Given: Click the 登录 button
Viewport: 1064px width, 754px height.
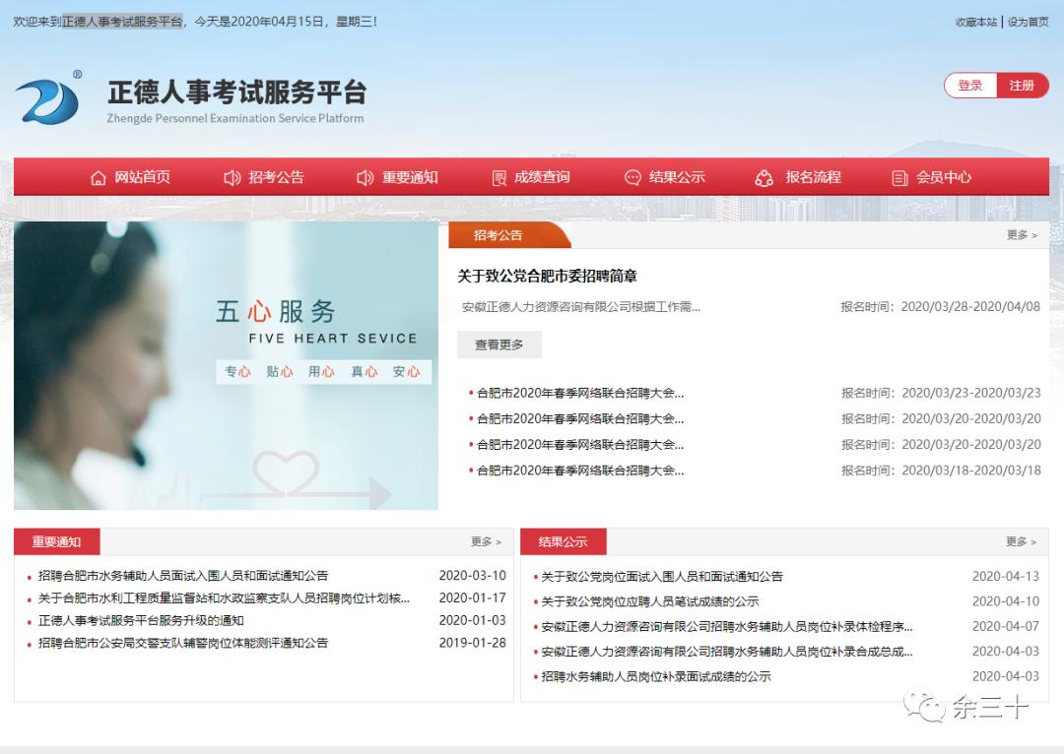Looking at the screenshot, I should (968, 85).
